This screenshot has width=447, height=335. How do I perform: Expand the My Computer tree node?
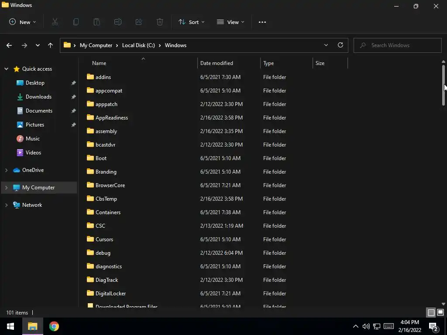click(6, 188)
